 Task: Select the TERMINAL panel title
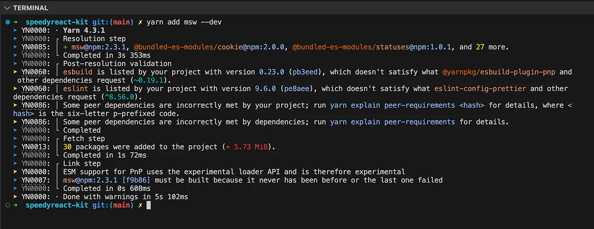coord(31,8)
